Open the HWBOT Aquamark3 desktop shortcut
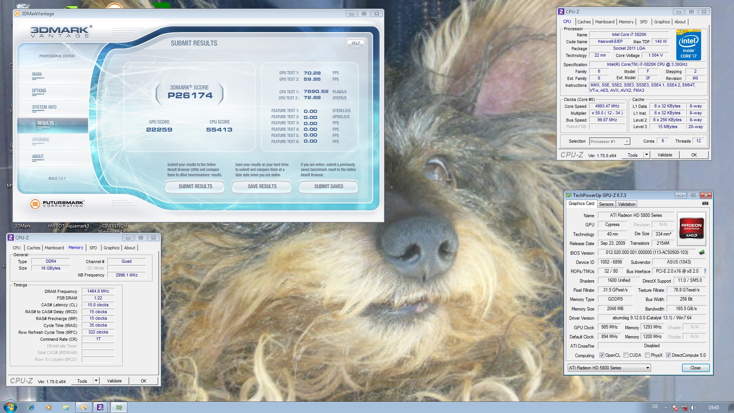Image resolution: width=734 pixels, height=413 pixels. click(68, 226)
